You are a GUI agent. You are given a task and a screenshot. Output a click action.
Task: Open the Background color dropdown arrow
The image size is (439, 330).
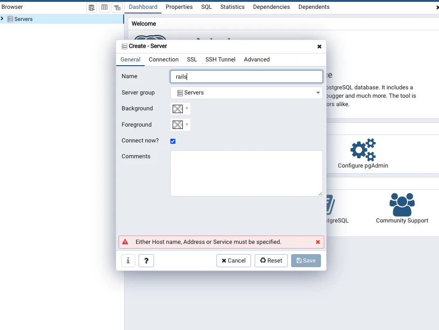point(187,108)
